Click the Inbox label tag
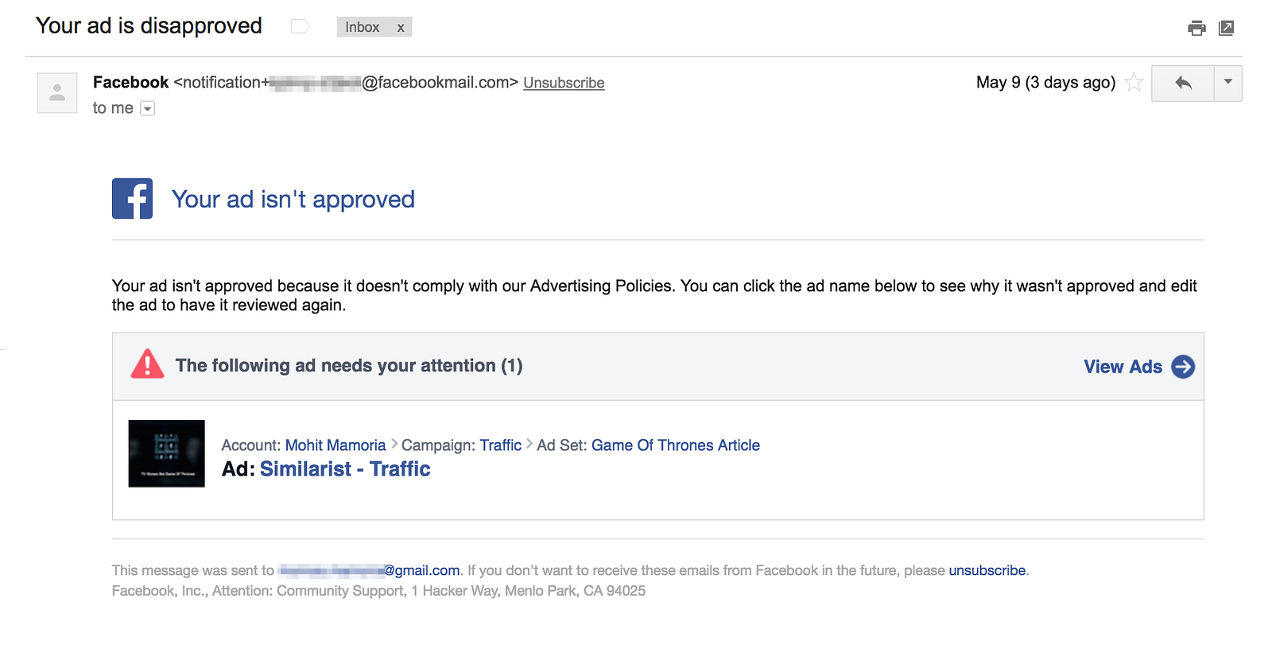The width and height of the screenshot is (1272, 672). point(362,28)
